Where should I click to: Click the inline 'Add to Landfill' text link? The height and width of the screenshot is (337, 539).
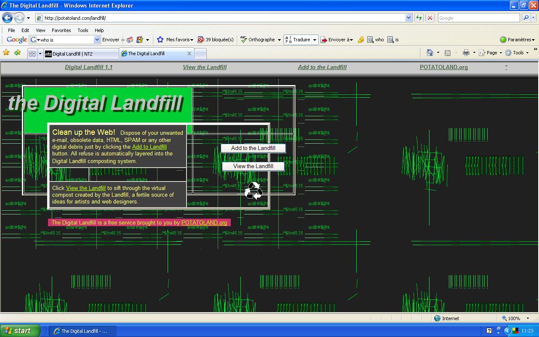coord(149,147)
